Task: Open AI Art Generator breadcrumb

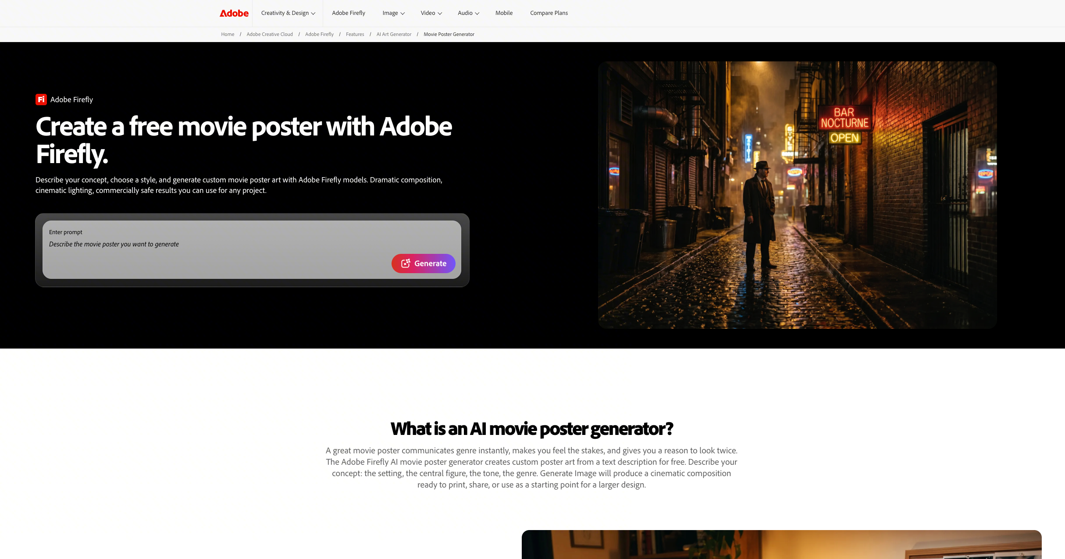Action: [x=394, y=34]
